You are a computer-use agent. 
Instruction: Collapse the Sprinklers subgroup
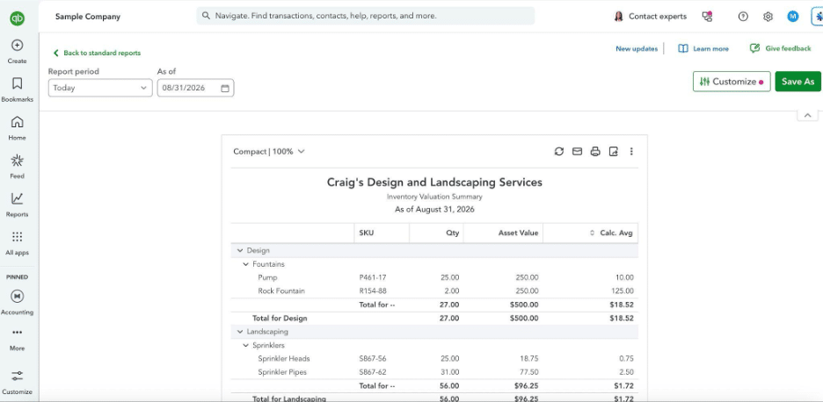245,346
